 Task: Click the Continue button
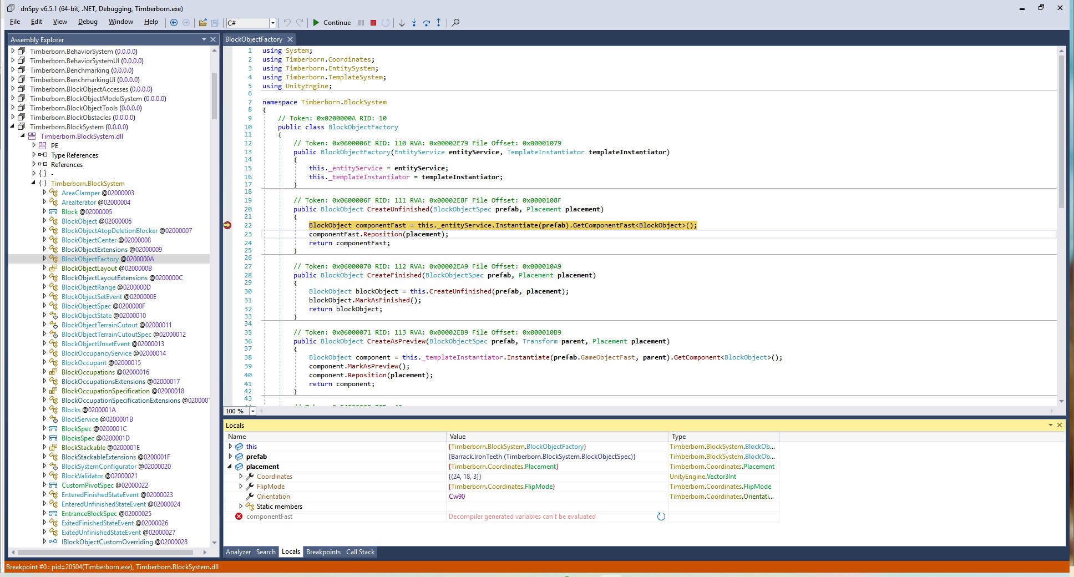pyautogui.click(x=332, y=23)
